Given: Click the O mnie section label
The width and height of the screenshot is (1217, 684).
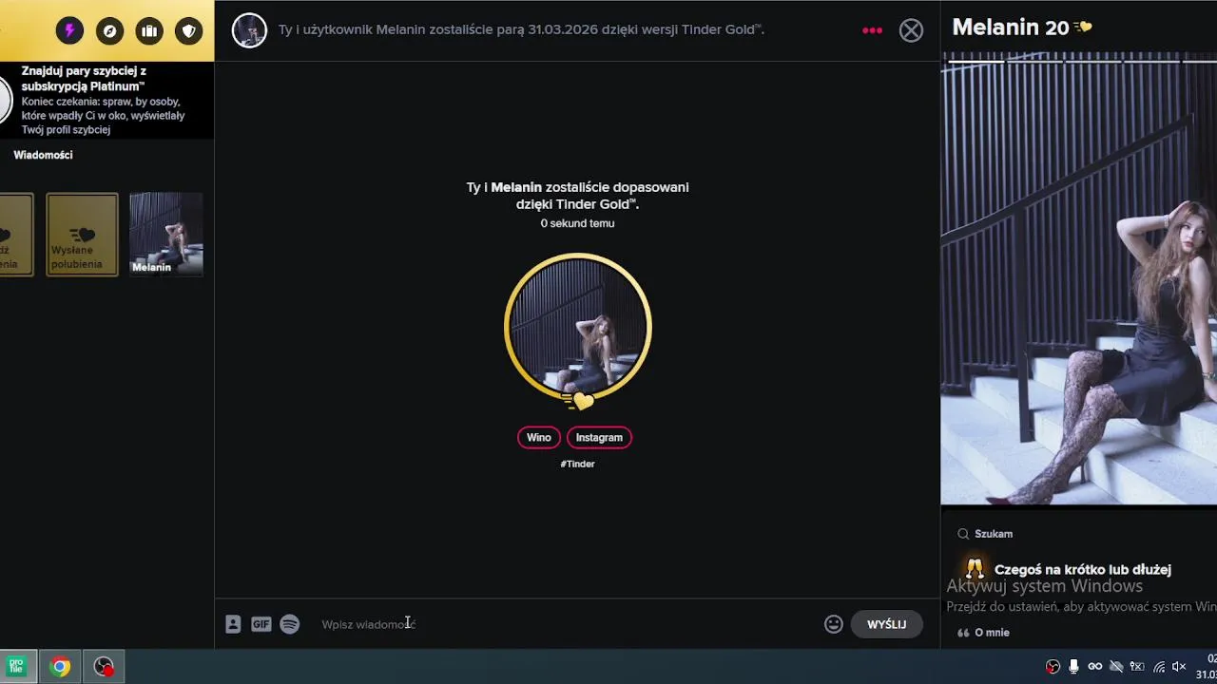Looking at the screenshot, I should [x=992, y=633].
